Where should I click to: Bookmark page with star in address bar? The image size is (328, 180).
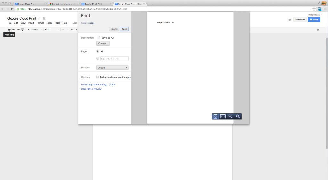click(x=314, y=9)
